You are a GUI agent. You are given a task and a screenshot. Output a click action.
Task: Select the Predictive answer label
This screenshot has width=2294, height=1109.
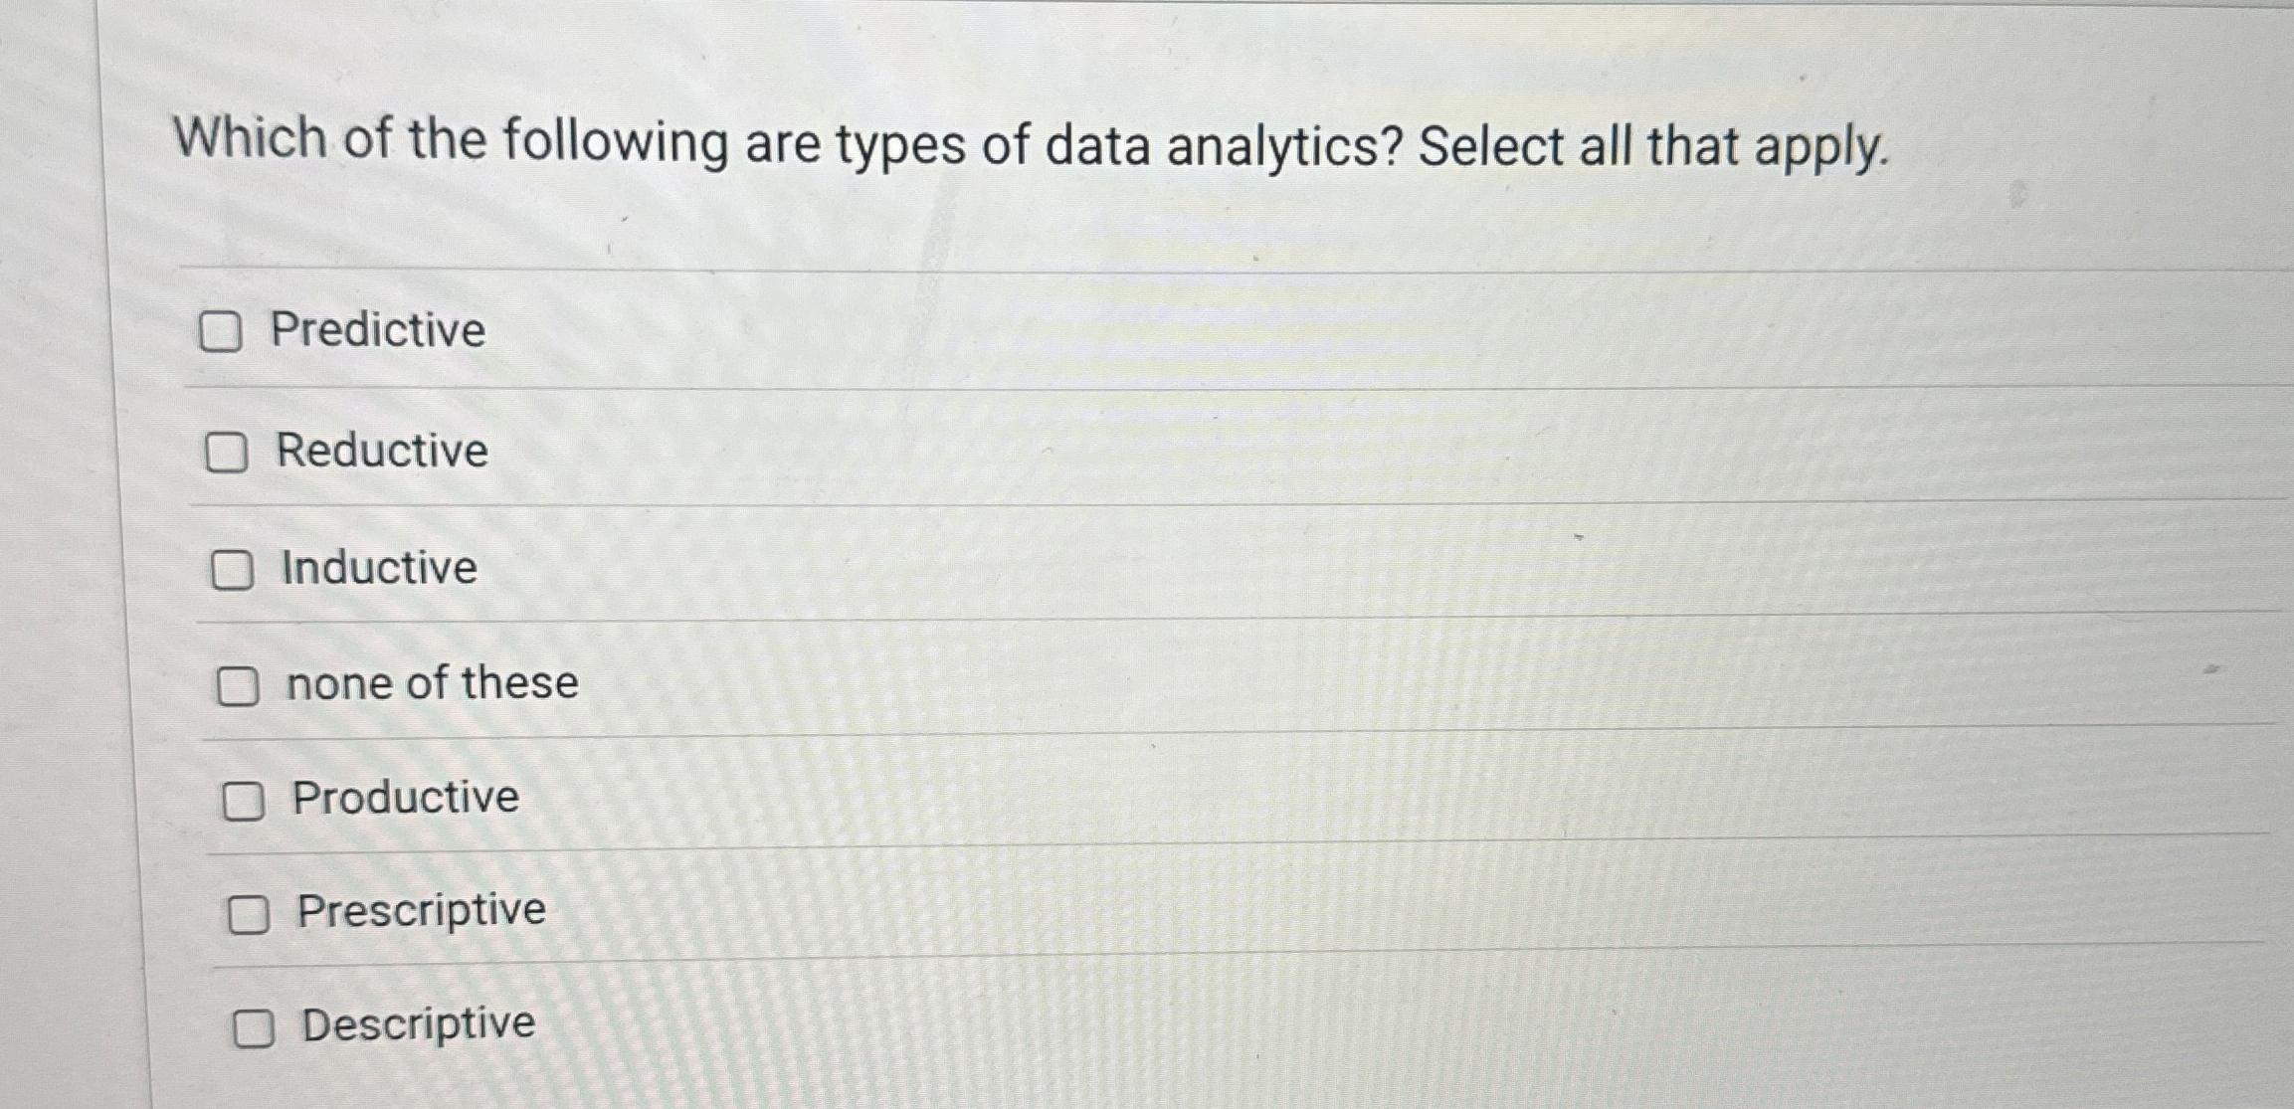pos(378,331)
